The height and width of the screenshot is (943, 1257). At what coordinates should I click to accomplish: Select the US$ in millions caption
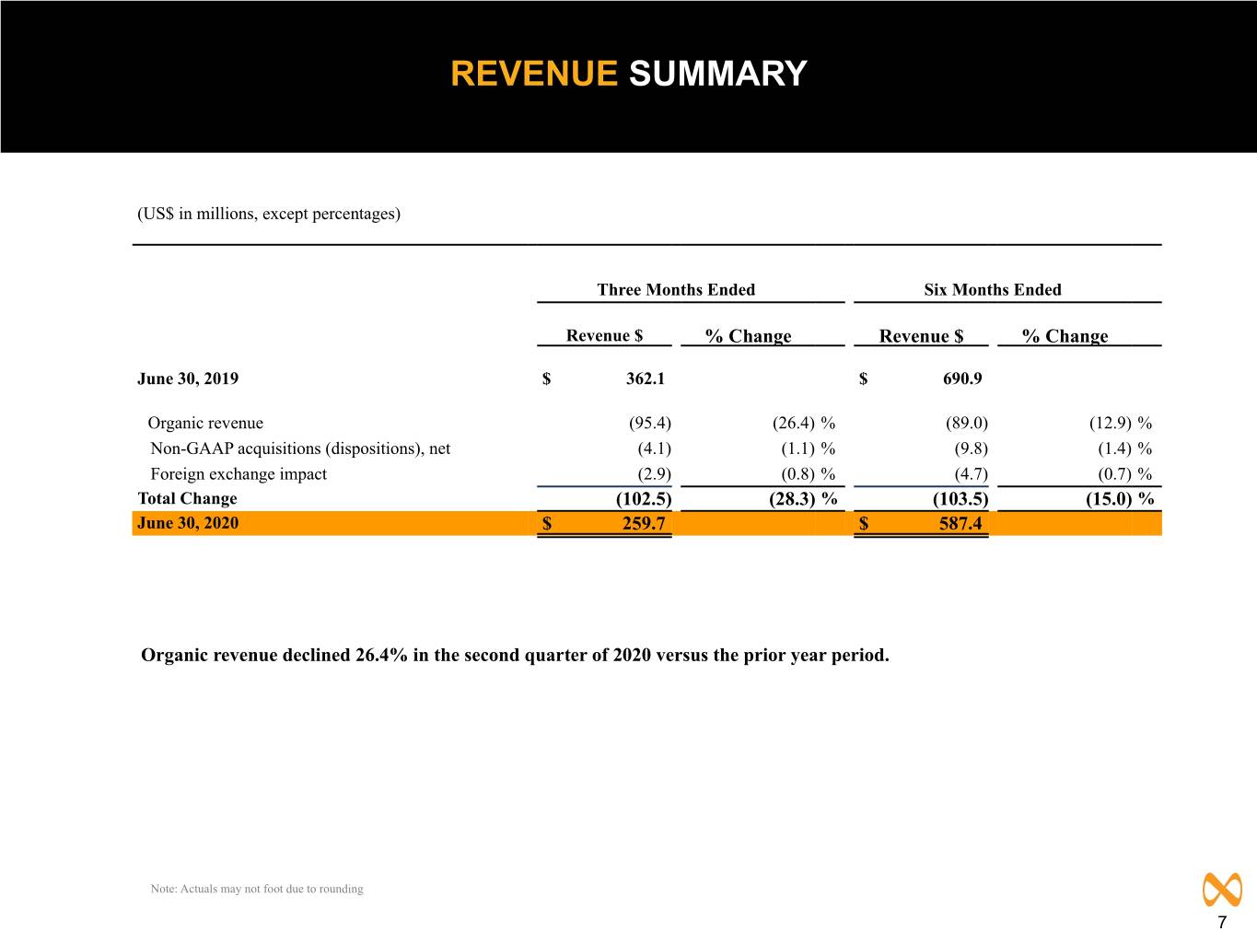(x=269, y=214)
